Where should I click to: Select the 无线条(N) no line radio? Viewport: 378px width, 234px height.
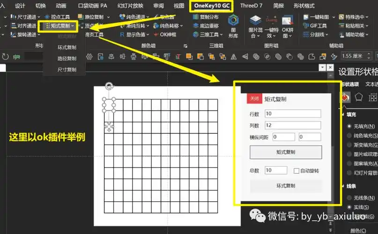(x=349, y=198)
